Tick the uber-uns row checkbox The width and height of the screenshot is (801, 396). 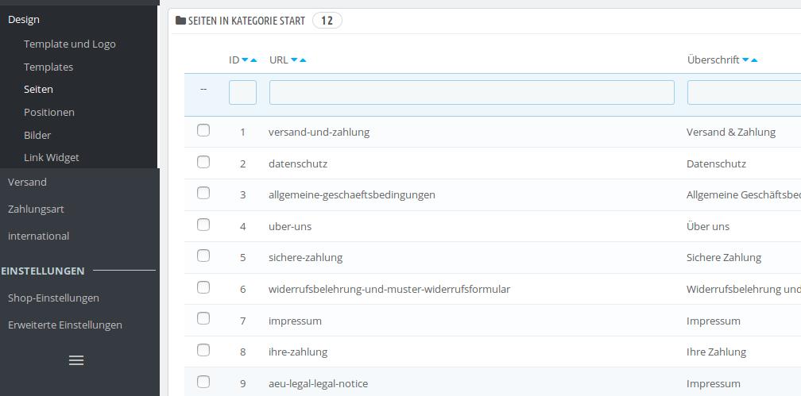click(x=203, y=225)
